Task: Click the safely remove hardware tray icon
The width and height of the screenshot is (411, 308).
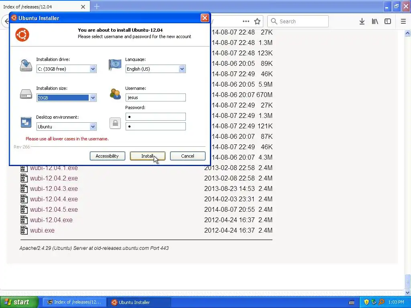Action: click(x=374, y=302)
